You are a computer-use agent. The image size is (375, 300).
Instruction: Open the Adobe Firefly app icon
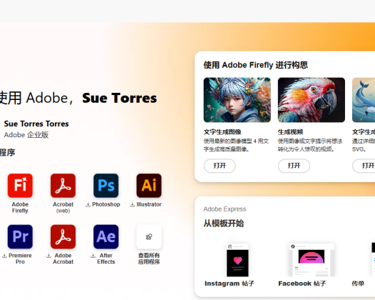pyautogui.click(x=20, y=186)
